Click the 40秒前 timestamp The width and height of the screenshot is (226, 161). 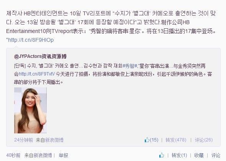(x=13, y=155)
